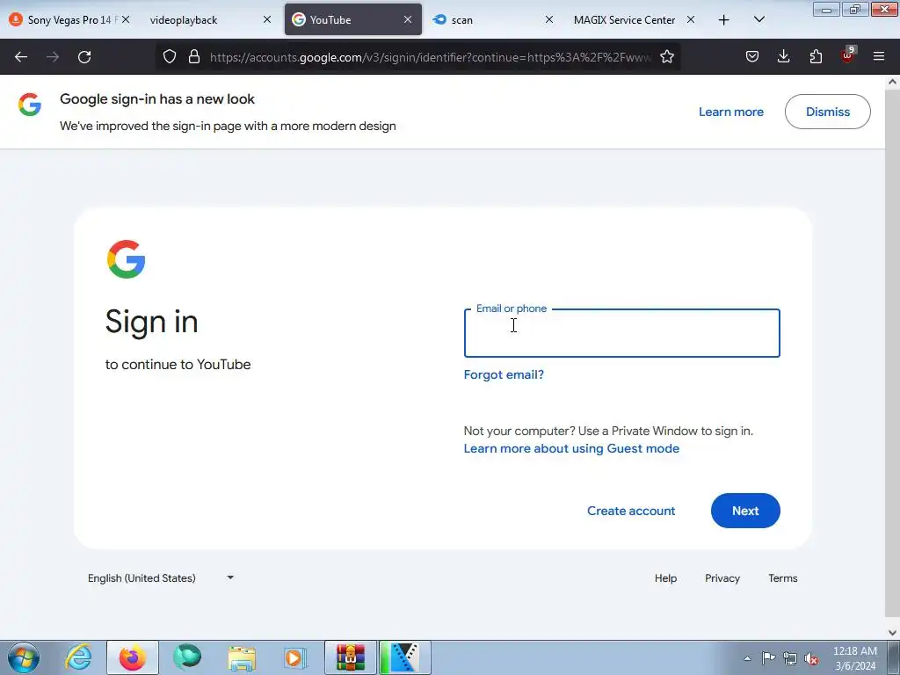Click the multicolor Google logo in sign-in card
900x675 pixels.
click(127, 259)
